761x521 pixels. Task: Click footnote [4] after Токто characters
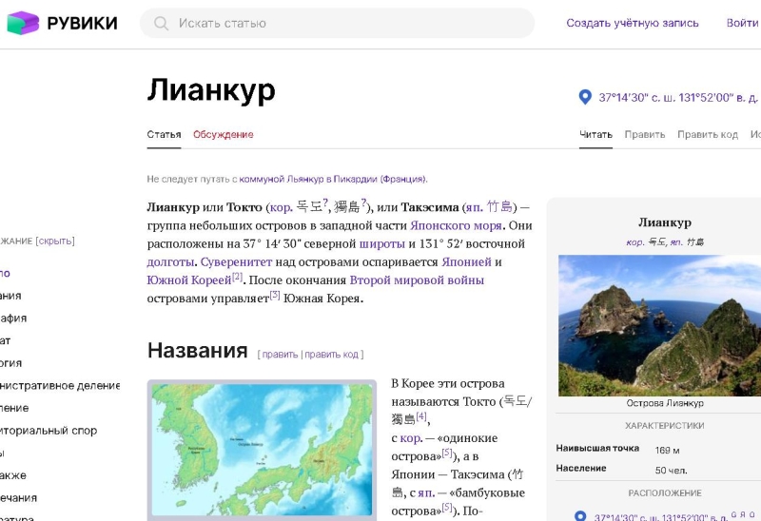421,416
